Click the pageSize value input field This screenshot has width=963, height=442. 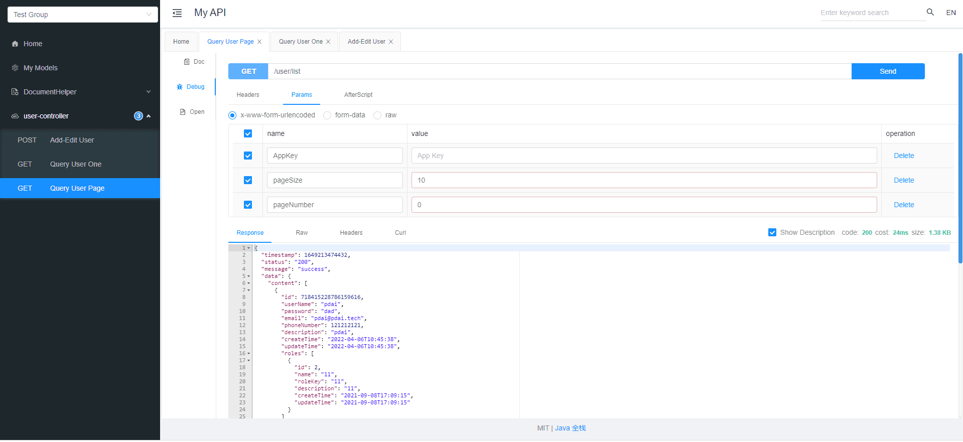click(644, 180)
